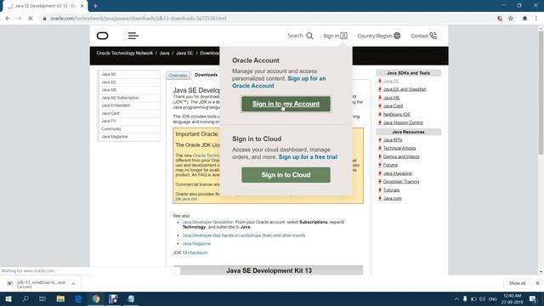Select Java Card in left sidebar
544x306 pixels.
[x=110, y=113]
